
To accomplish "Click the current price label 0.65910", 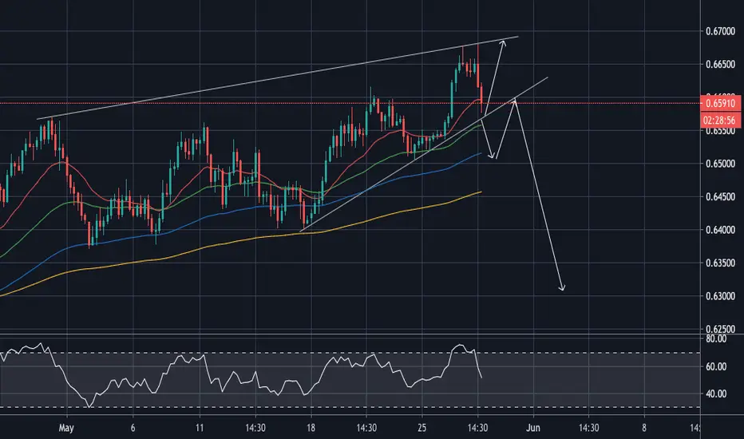I will point(720,104).
